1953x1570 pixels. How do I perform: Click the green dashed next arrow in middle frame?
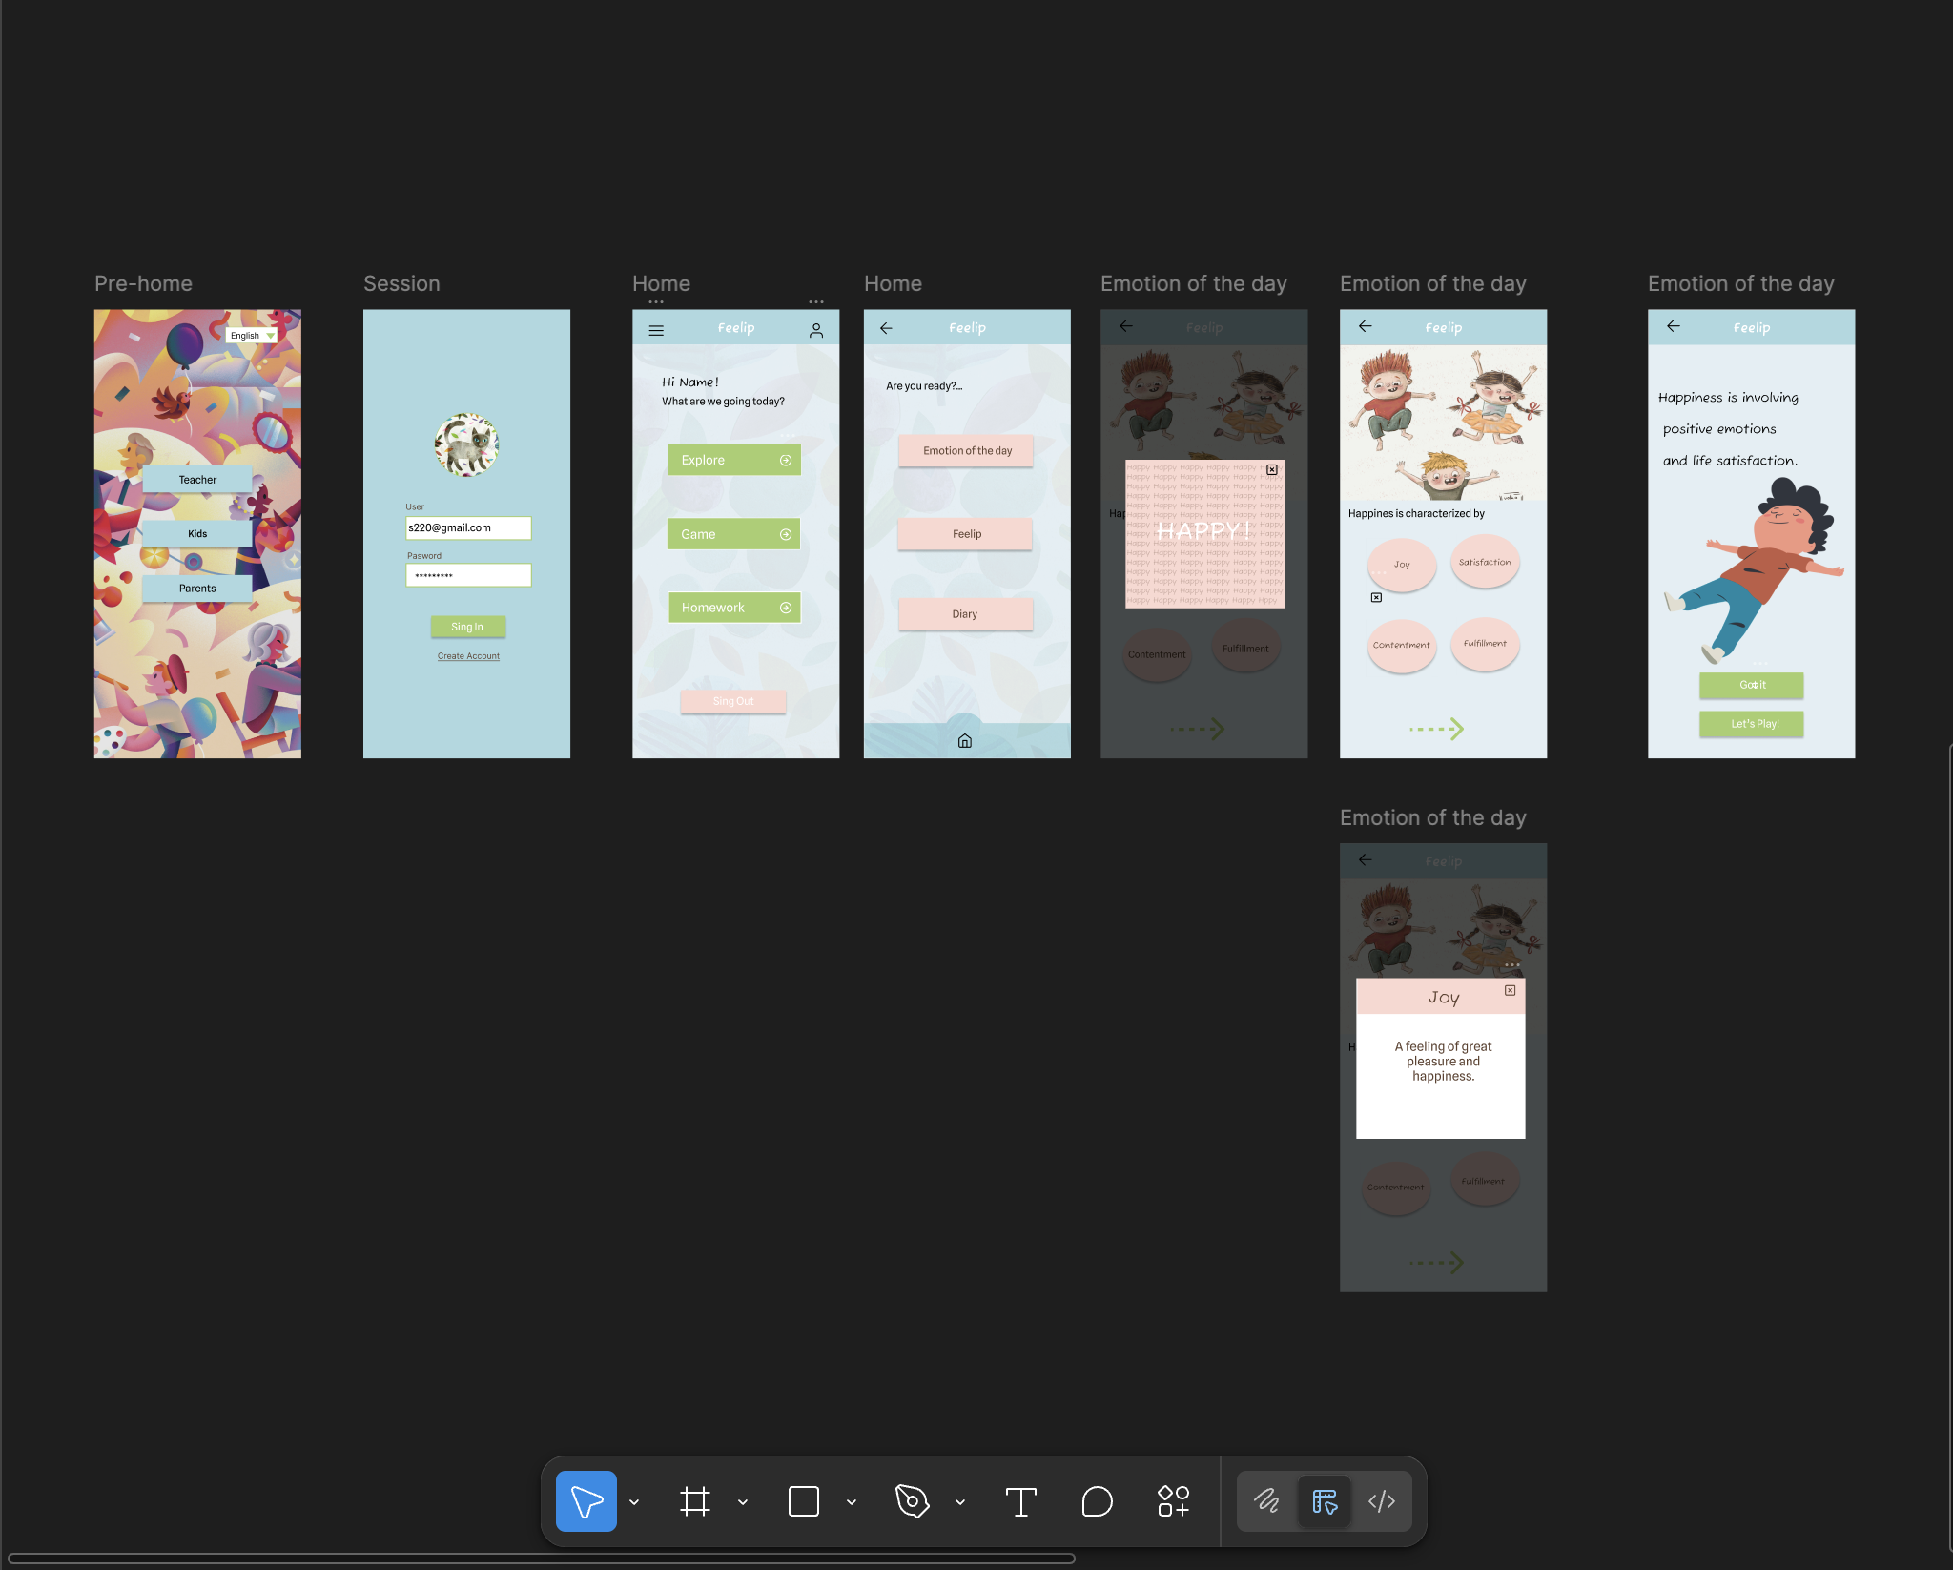click(1437, 730)
